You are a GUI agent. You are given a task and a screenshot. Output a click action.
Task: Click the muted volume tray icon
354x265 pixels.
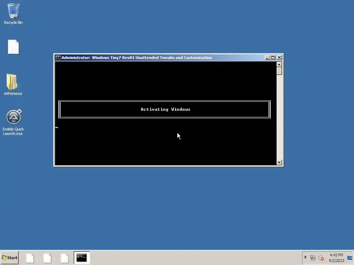coord(321,257)
